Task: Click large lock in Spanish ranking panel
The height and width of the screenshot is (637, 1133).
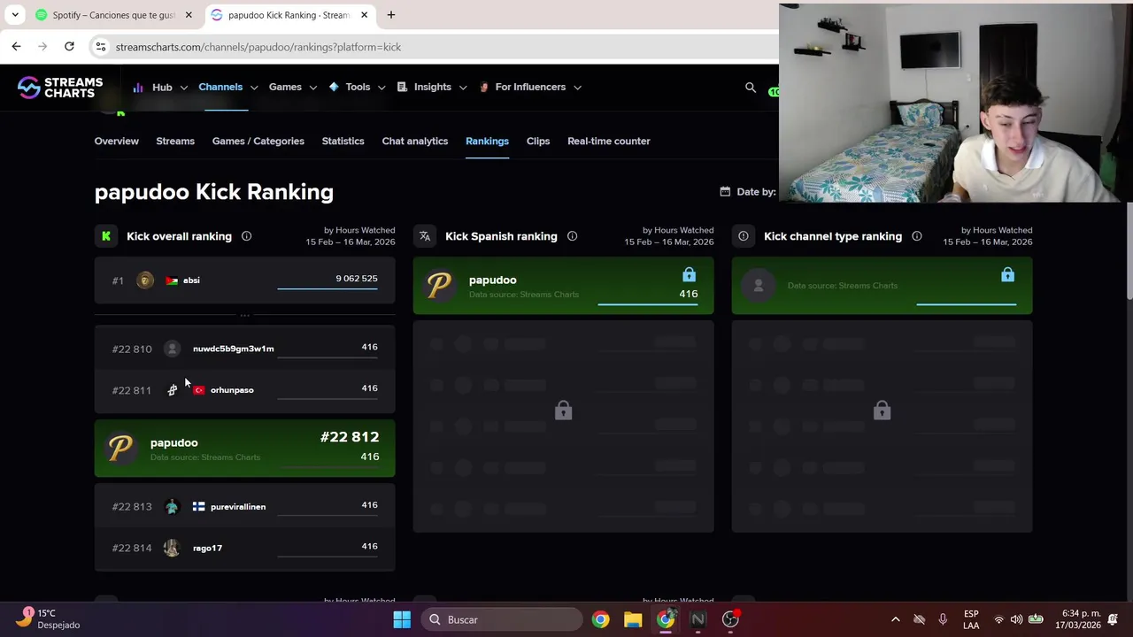Action: pyautogui.click(x=563, y=411)
